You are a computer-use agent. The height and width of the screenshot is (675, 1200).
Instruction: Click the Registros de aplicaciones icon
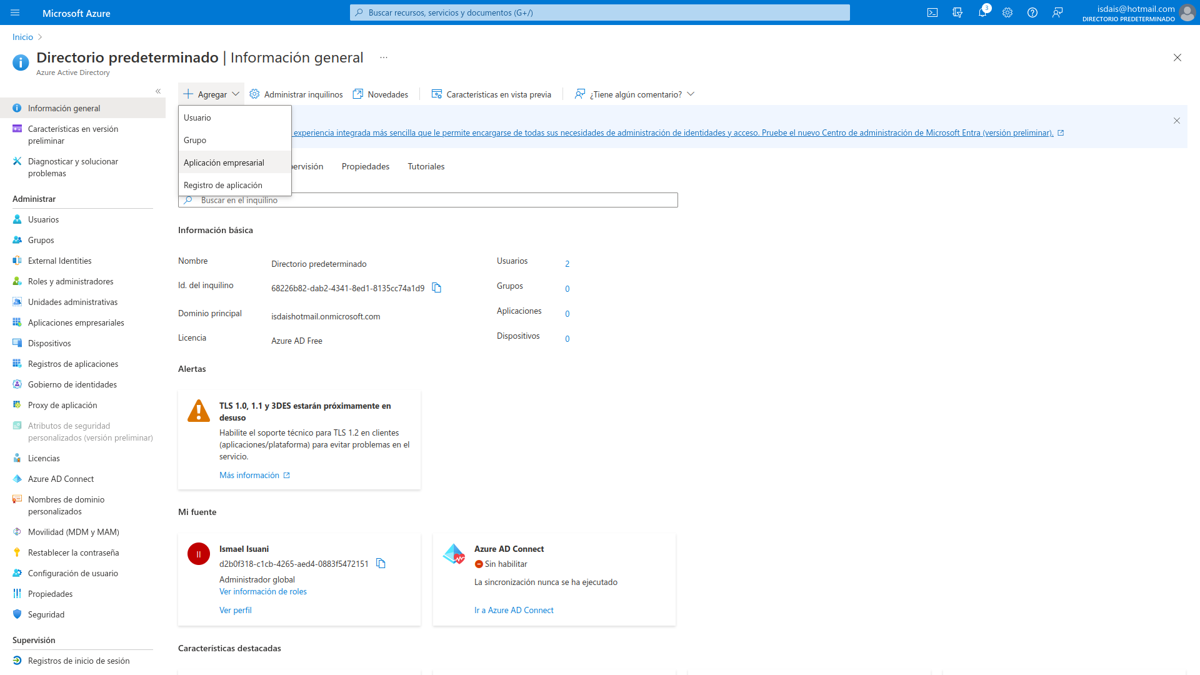tap(17, 364)
